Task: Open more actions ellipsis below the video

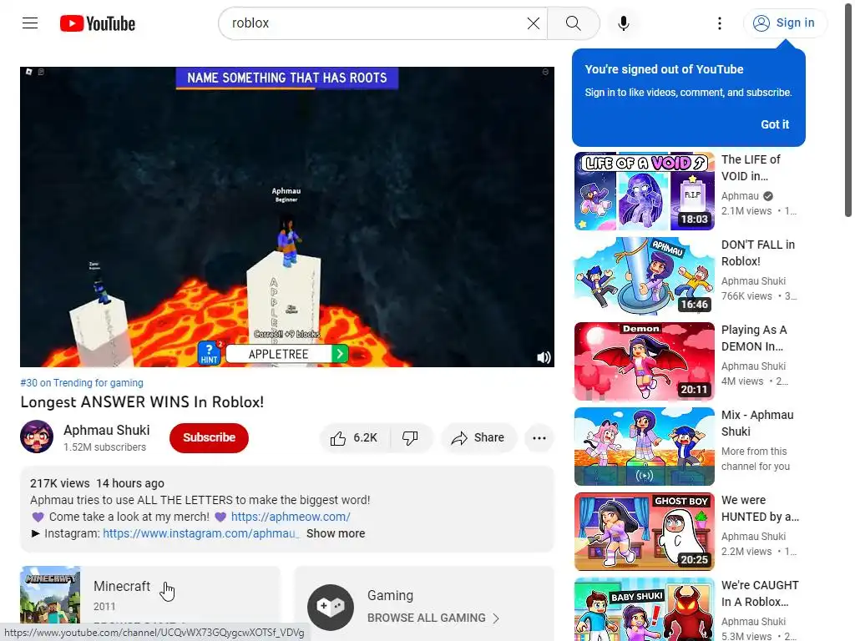Action: click(x=539, y=437)
